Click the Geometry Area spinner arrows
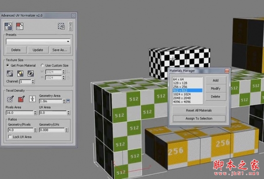264x179 pixels. coord(64,101)
